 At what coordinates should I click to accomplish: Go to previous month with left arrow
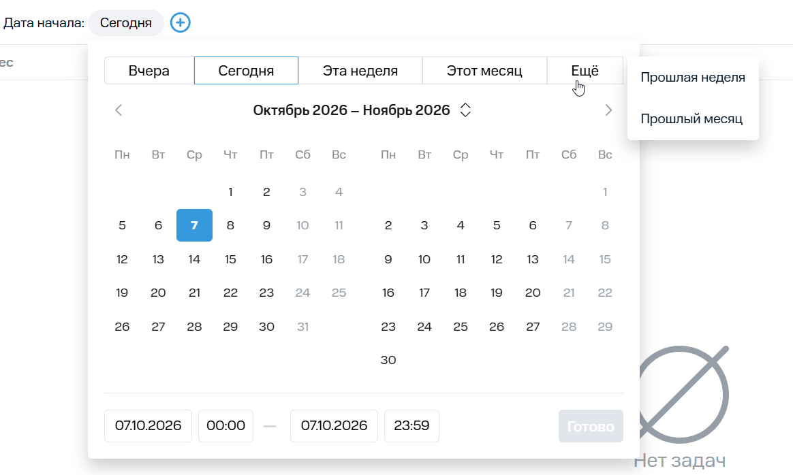(x=119, y=110)
